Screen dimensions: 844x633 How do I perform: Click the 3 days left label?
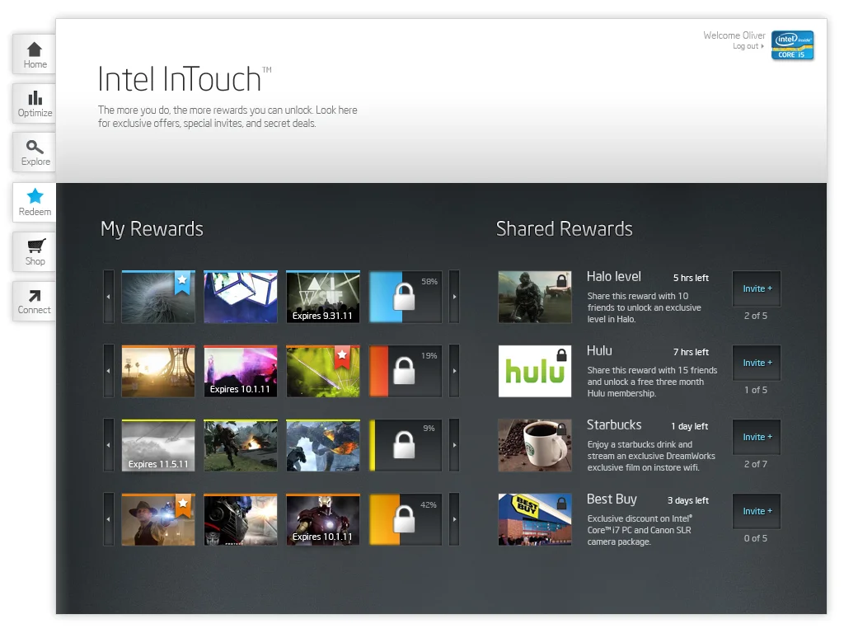click(x=688, y=500)
